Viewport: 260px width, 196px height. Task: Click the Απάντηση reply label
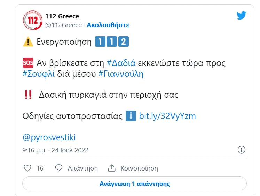pos(82,168)
